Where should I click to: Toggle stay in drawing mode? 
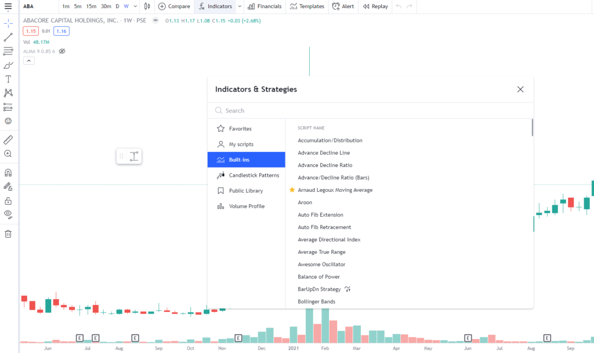(8, 187)
